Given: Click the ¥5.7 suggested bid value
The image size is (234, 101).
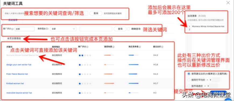Looking at the screenshot, I should point(155,83).
